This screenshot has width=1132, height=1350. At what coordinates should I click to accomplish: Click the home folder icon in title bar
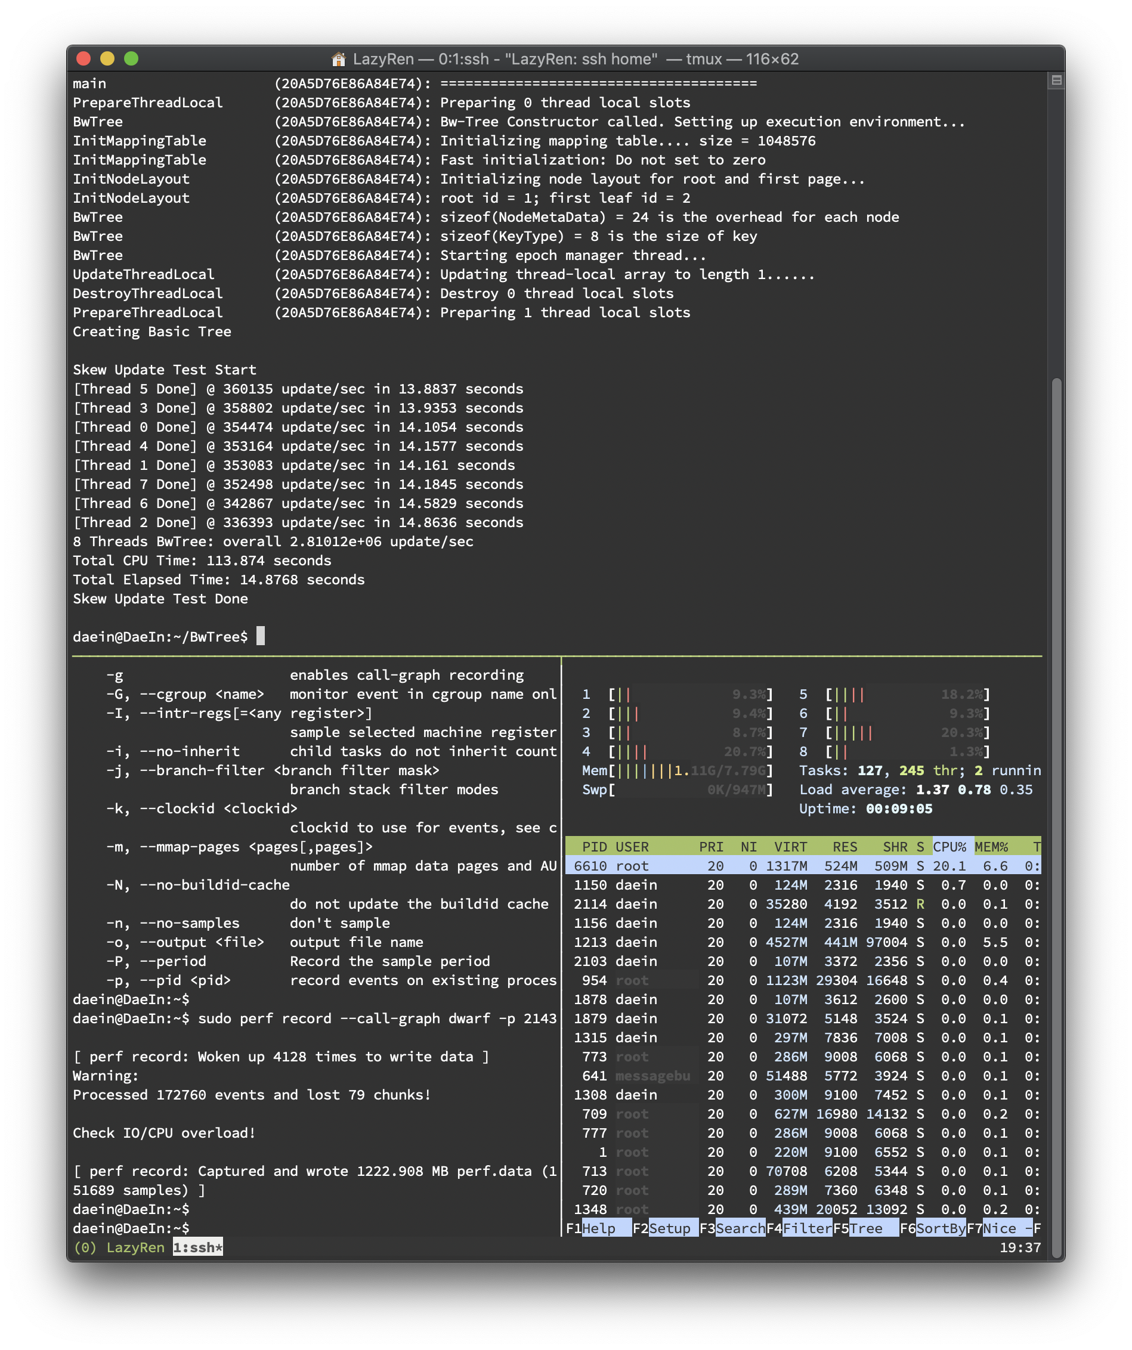click(x=338, y=59)
